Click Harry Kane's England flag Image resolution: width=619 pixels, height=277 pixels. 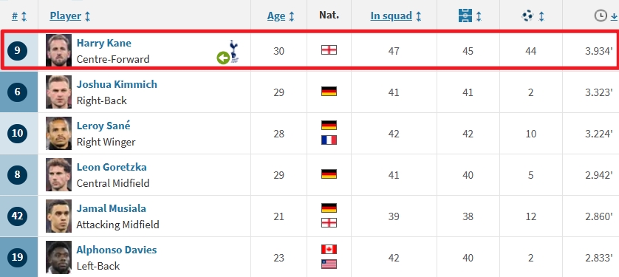pyautogui.click(x=329, y=50)
